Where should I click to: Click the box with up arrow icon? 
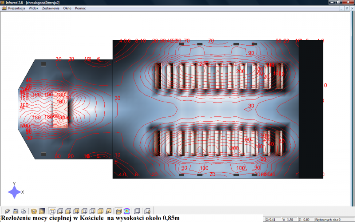(147, 211)
